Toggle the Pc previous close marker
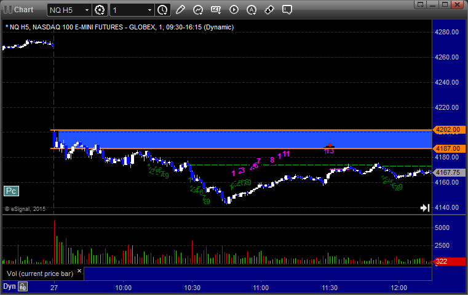Image resolution: width=468 pixels, height=295 pixels. (10, 191)
